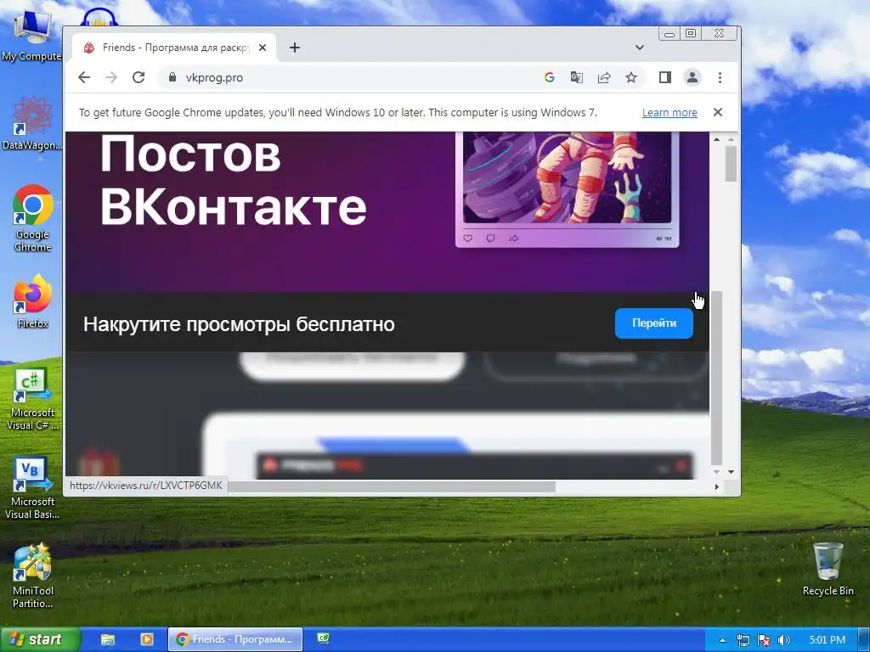Open the Learn more link

(669, 113)
